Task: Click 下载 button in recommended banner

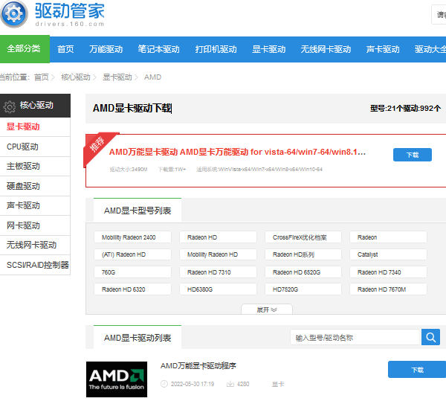Action: [413, 155]
